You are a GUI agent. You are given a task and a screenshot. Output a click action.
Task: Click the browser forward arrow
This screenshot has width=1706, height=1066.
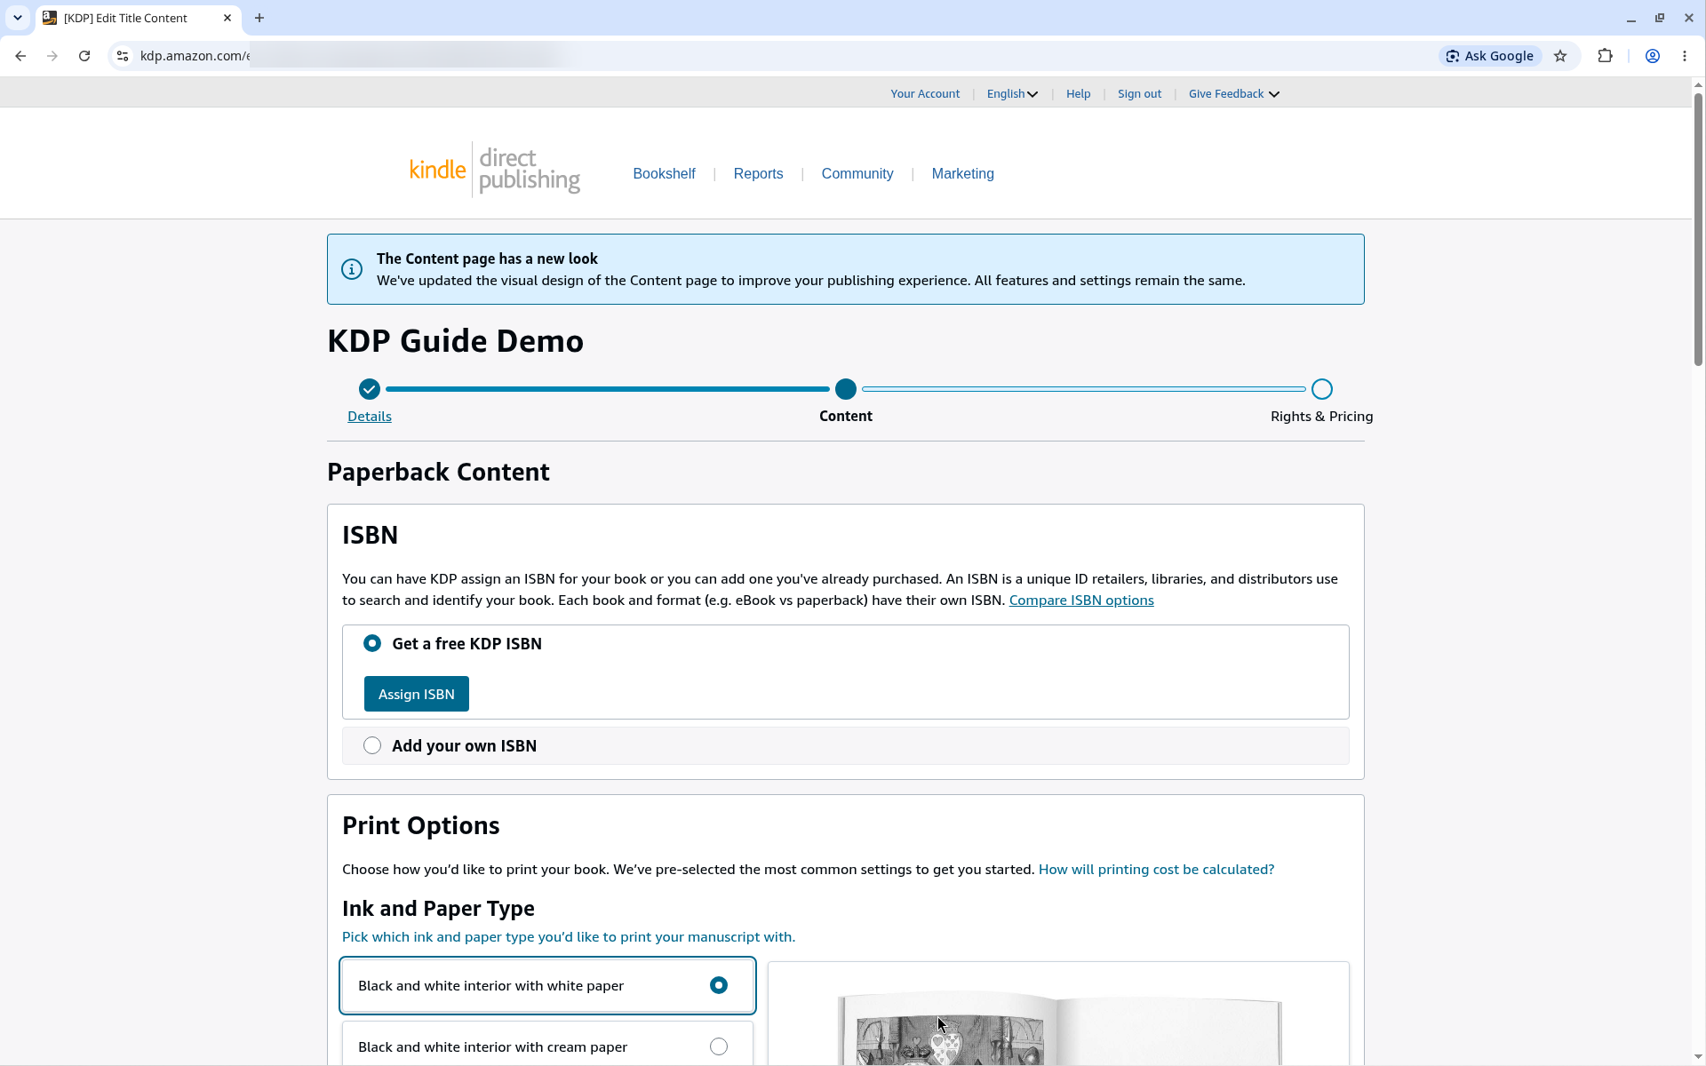(52, 56)
